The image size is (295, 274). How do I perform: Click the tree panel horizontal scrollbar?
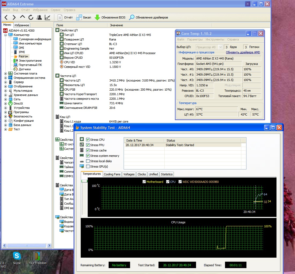pyautogui.click(x=27, y=245)
